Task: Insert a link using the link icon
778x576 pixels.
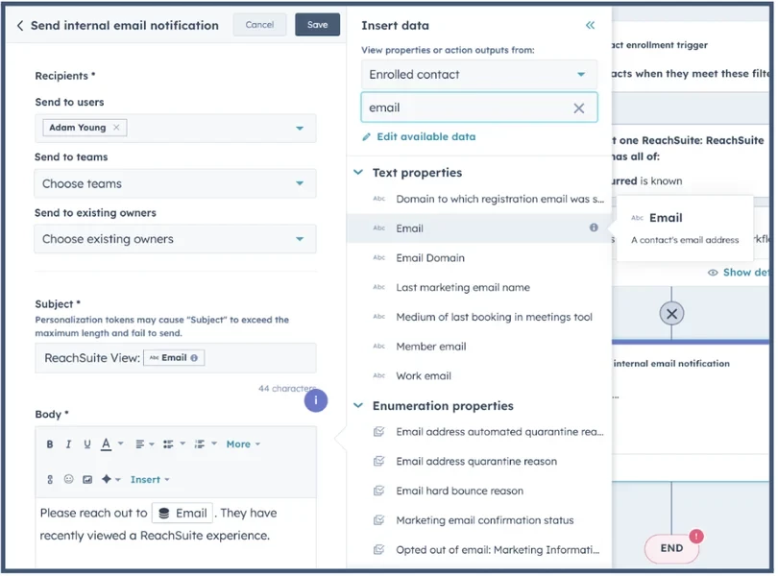Action: (50, 479)
